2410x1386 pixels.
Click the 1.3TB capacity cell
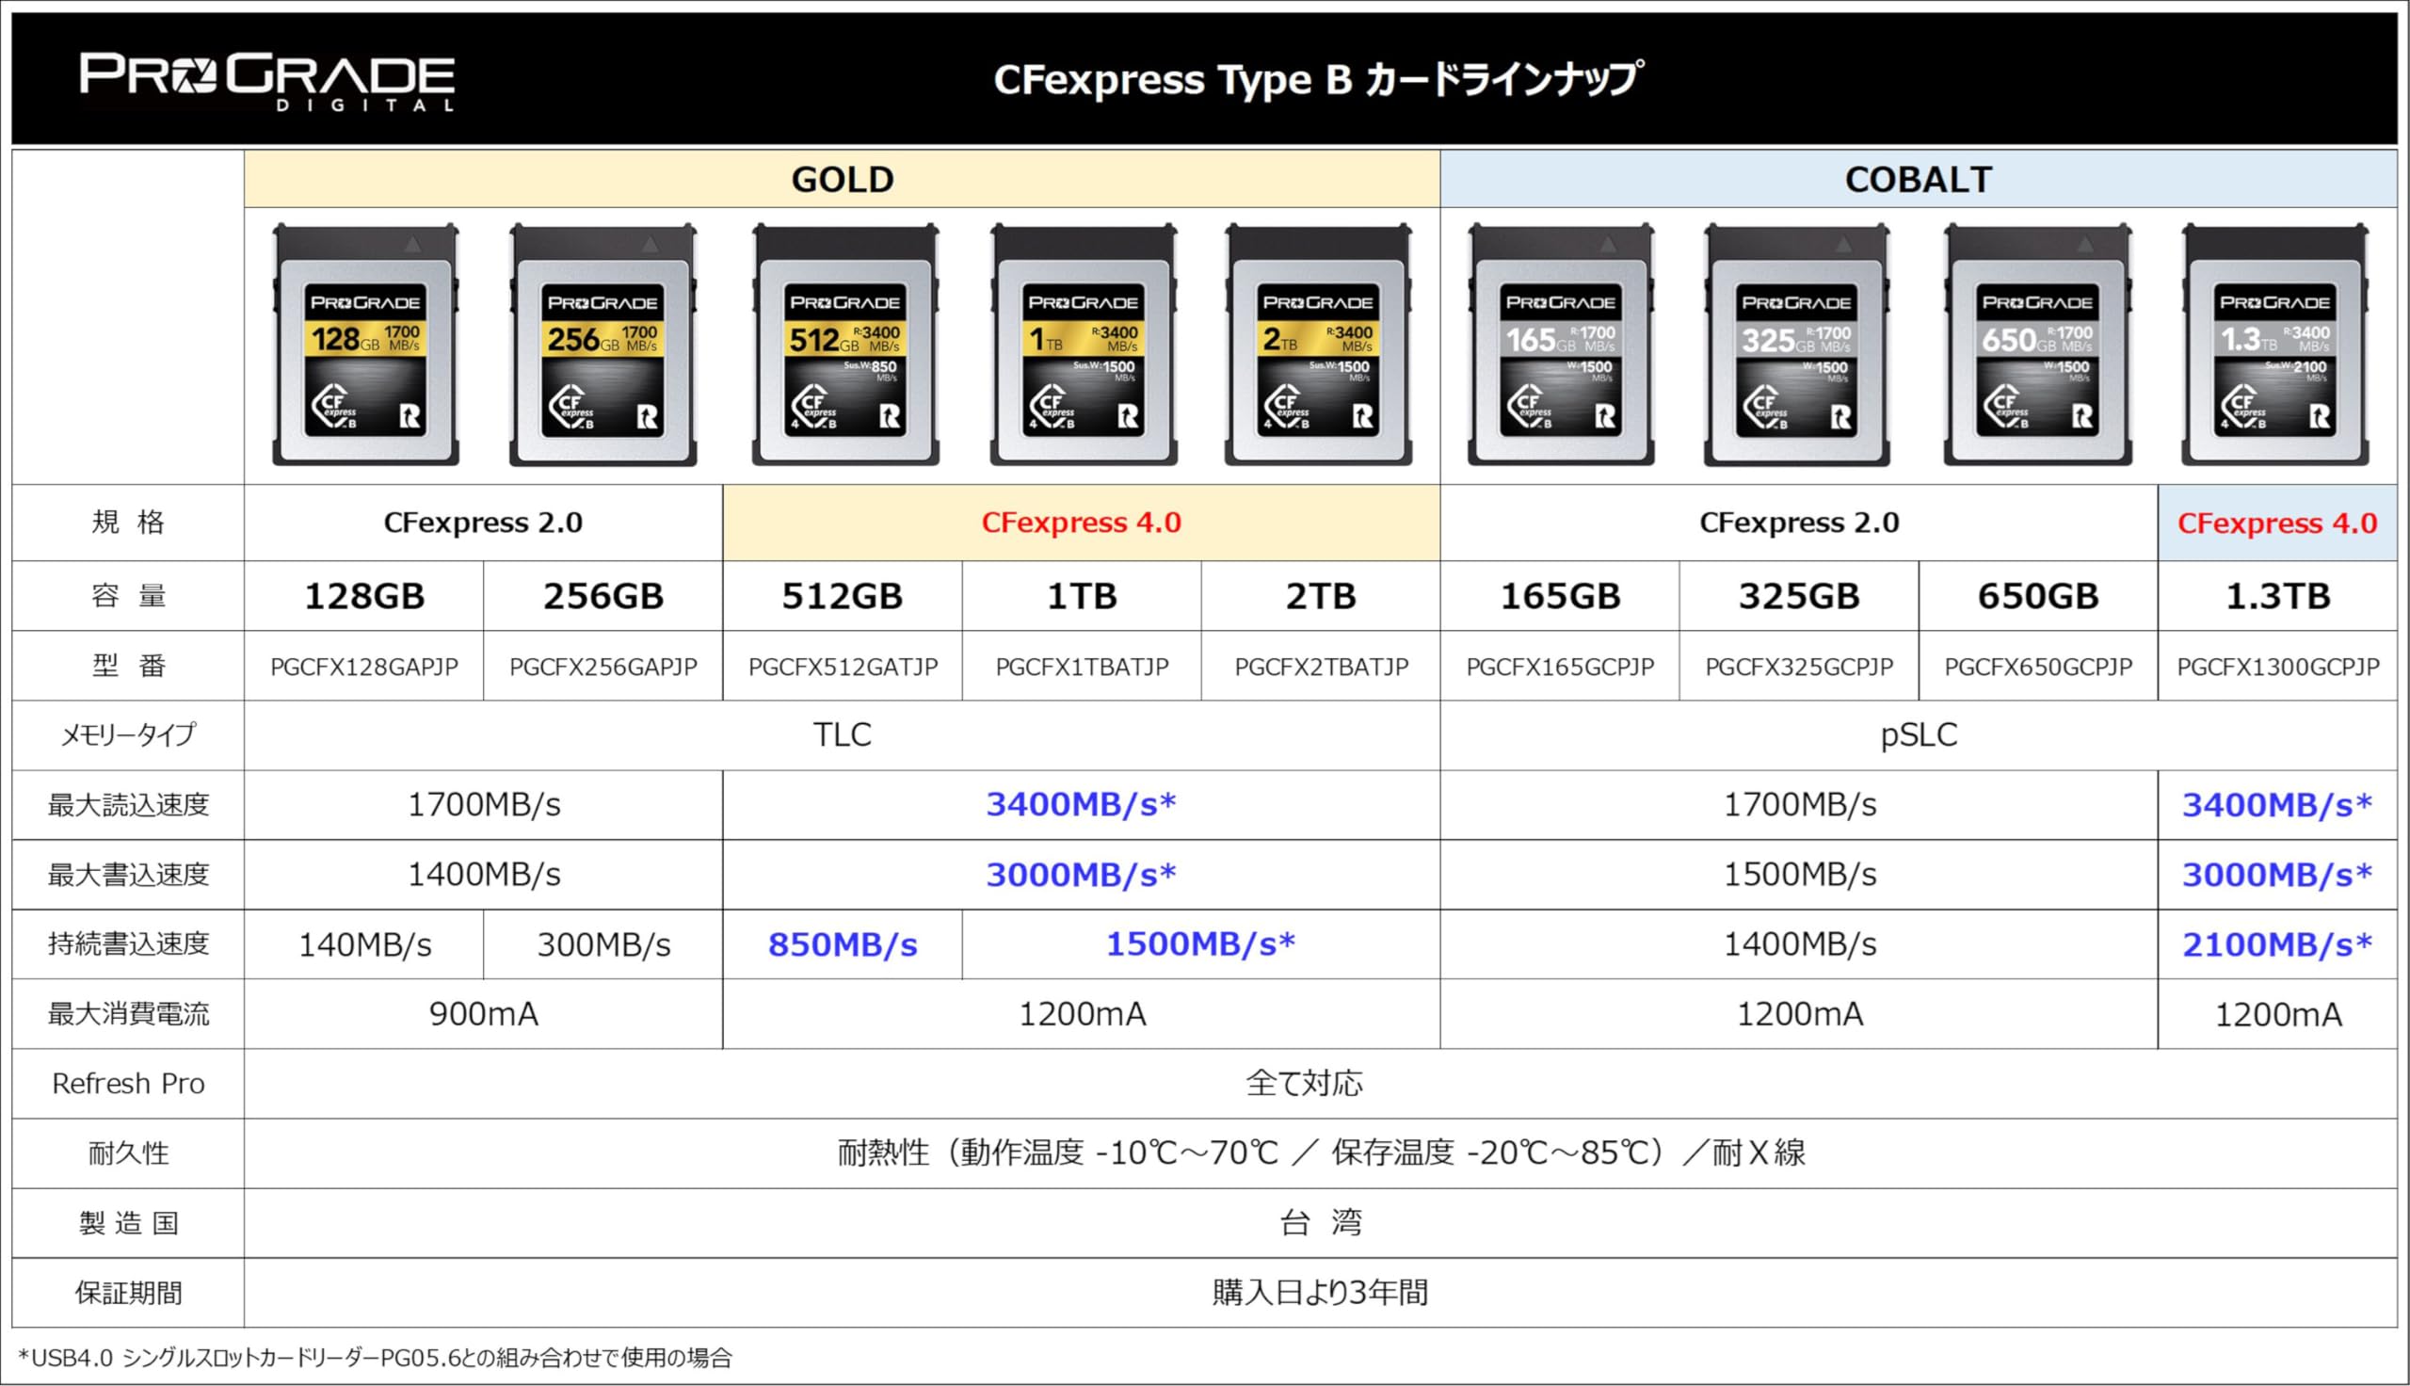pos(2278,596)
